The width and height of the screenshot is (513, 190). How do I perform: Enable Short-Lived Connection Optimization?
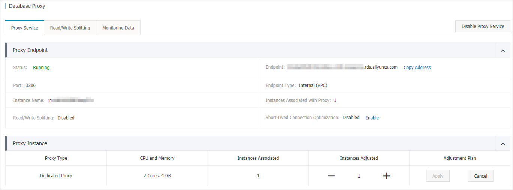coord(372,118)
